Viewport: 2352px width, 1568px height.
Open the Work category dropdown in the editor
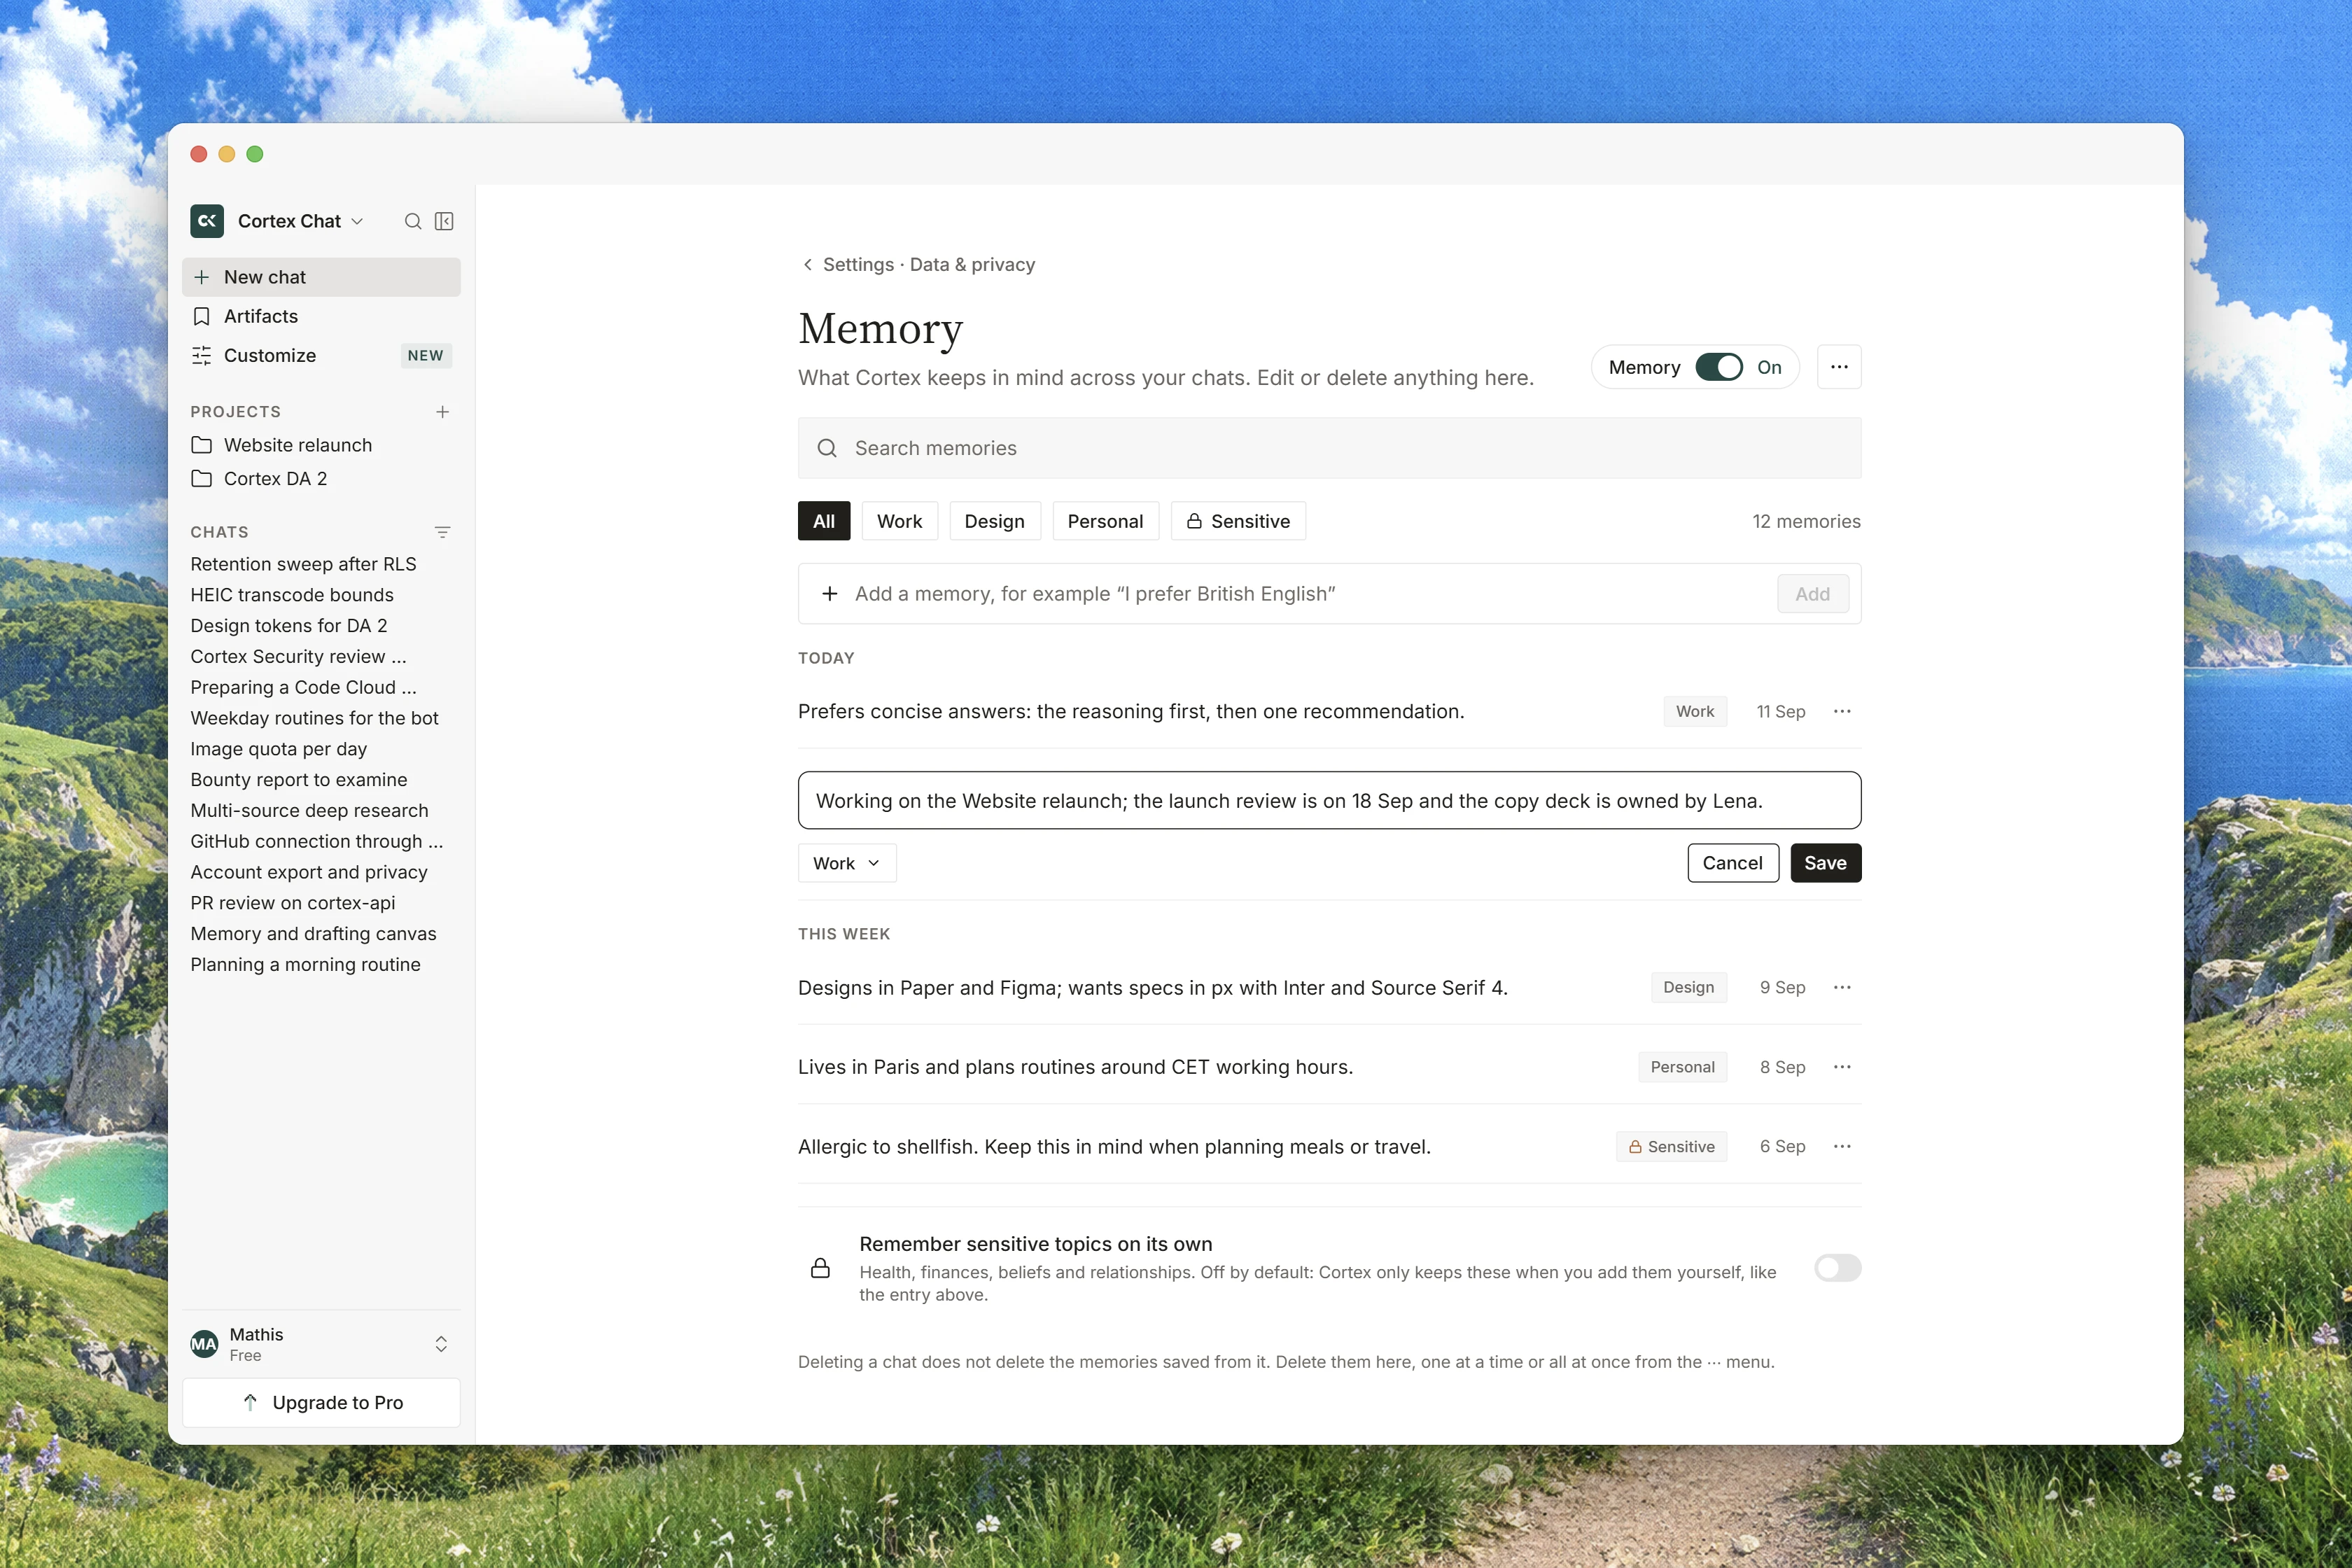(x=847, y=863)
